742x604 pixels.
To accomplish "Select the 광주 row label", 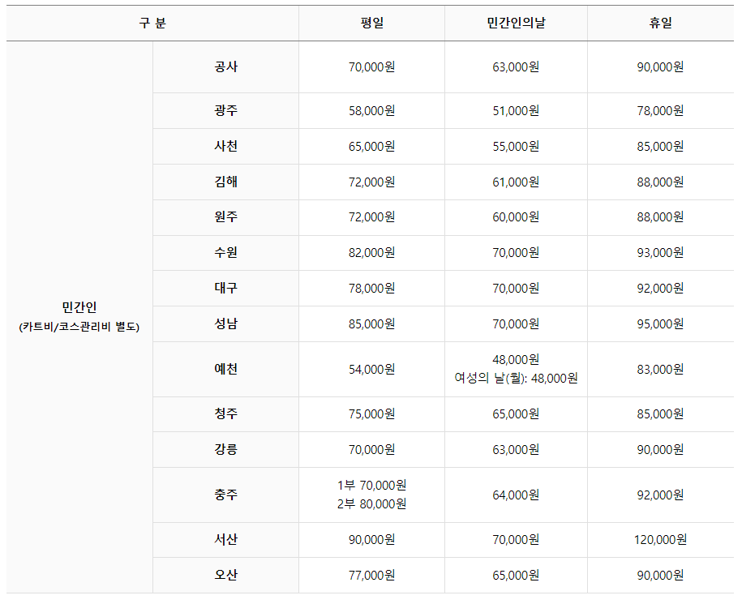I will (225, 111).
